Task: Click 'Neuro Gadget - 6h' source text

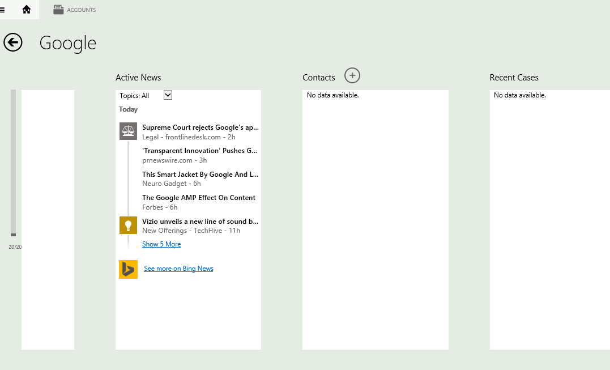Action: coord(172,184)
